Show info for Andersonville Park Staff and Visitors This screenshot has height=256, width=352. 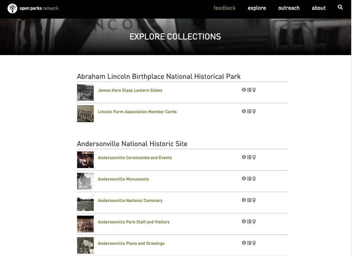point(244,221)
